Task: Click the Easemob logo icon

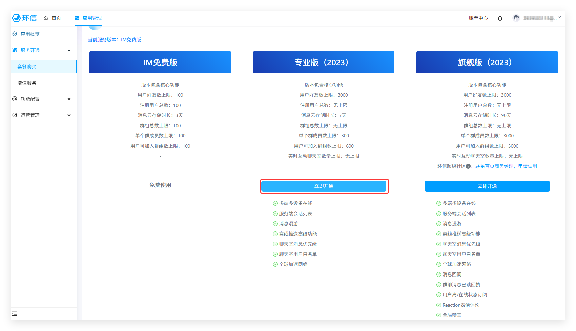Action: pos(17,18)
